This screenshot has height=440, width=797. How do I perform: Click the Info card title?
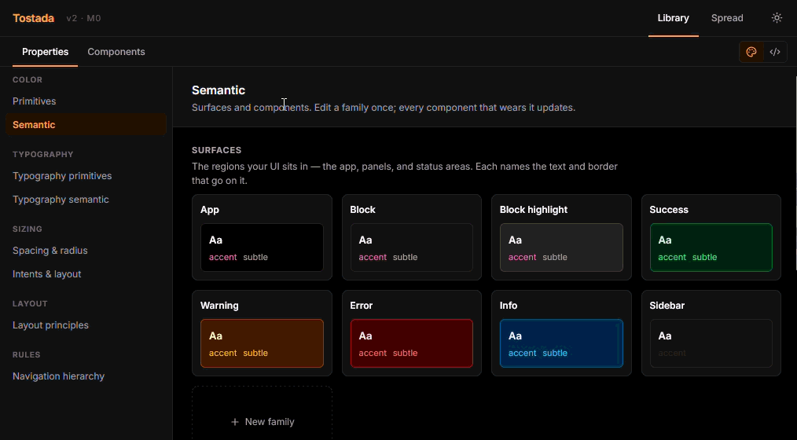pos(509,306)
